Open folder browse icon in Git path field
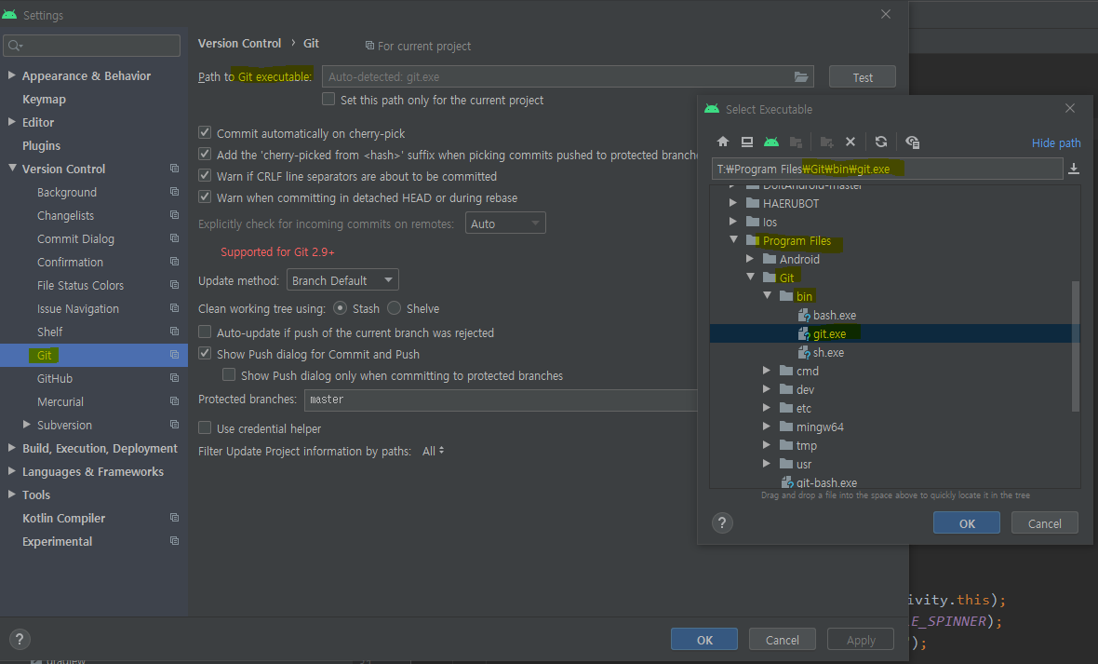This screenshot has height=664, width=1098. (801, 76)
